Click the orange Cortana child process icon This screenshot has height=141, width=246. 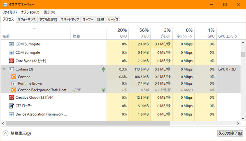(14, 77)
